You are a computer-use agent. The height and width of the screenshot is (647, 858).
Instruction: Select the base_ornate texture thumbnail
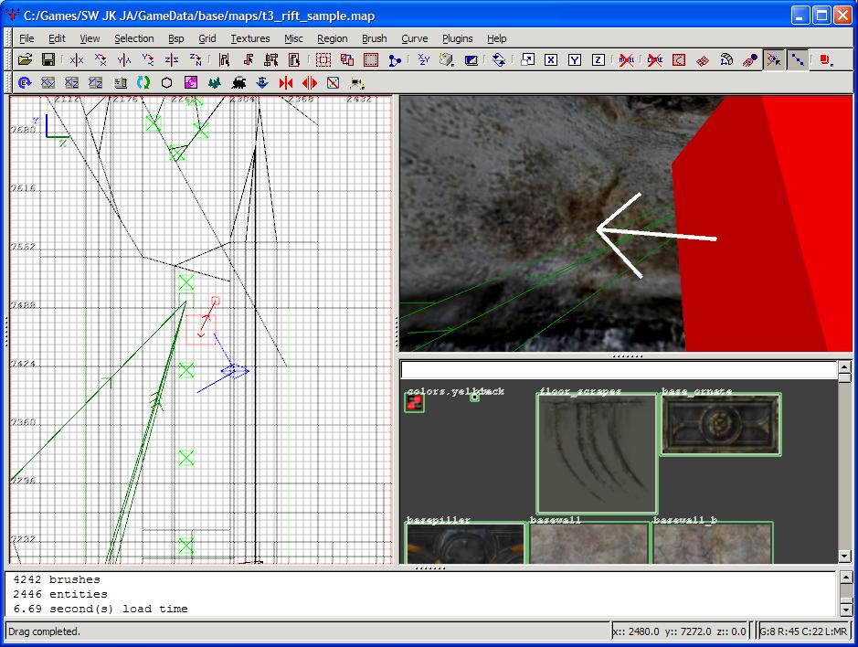pos(721,424)
